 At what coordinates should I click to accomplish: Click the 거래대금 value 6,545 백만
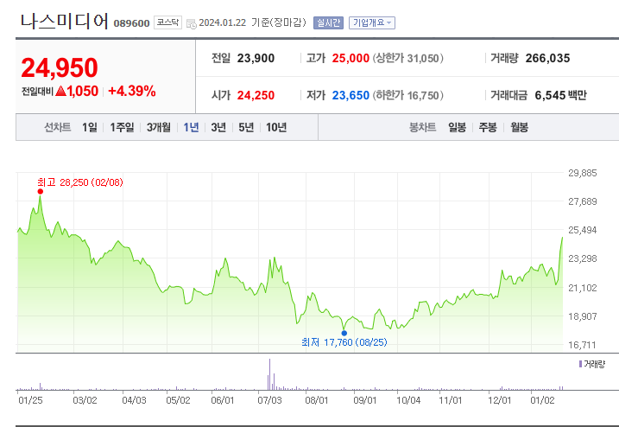pyautogui.click(x=560, y=95)
